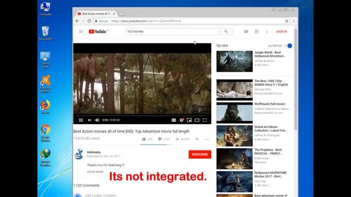This screenshot has height=197, width=351.
Task: Reload the page in Chrome
Action: point(89,21)
